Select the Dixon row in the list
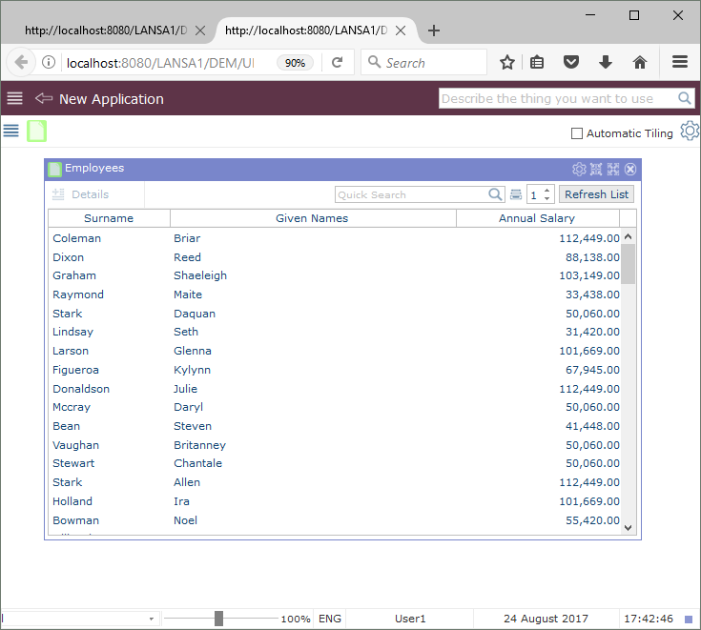Screen dimensions: 701x630 point(335,257)
